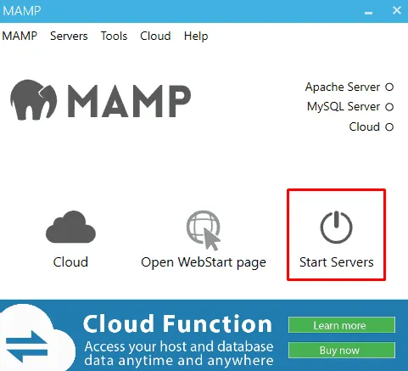This screenshot has height=371, width=408.
Task: Click the MySQL Server status text
Action: pyautogui.click(x=344, y=107)
